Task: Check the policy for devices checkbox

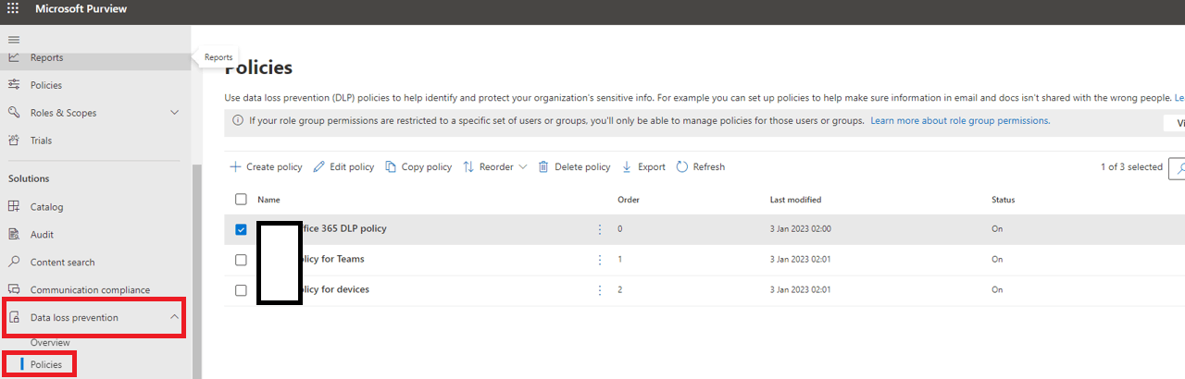Action: coord(241,290)
